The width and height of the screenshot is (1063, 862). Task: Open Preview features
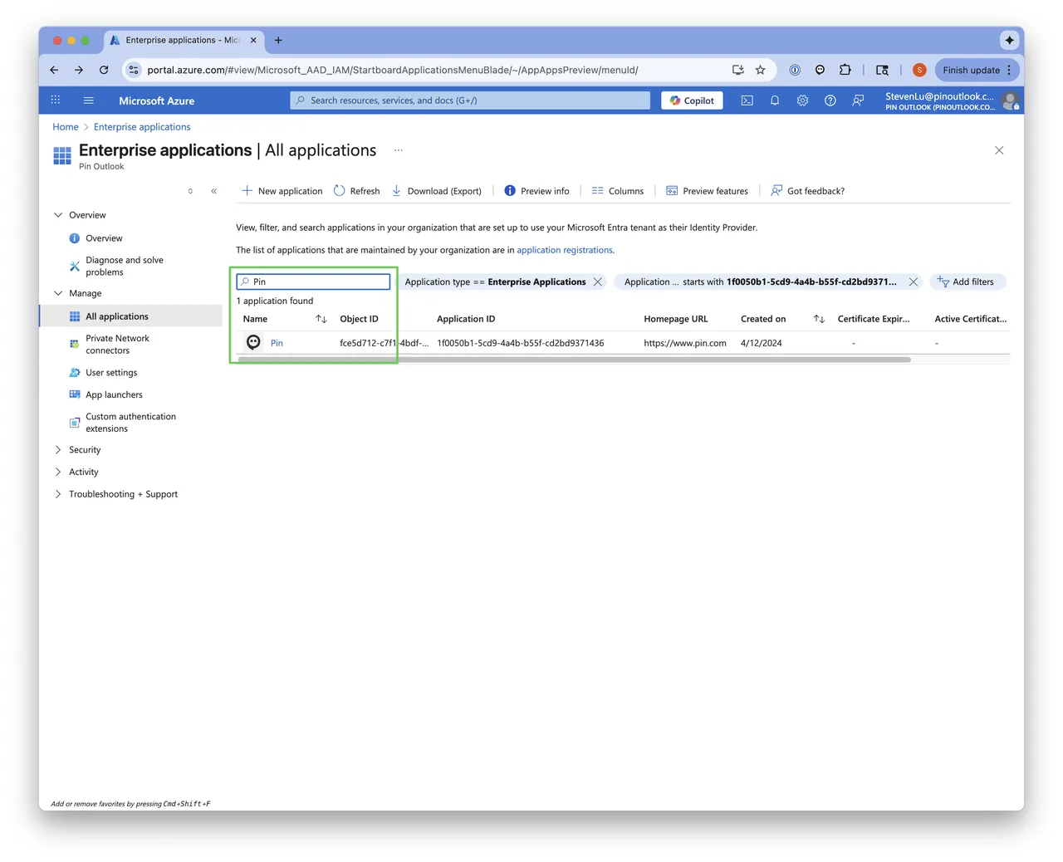[x=707, y=191]
